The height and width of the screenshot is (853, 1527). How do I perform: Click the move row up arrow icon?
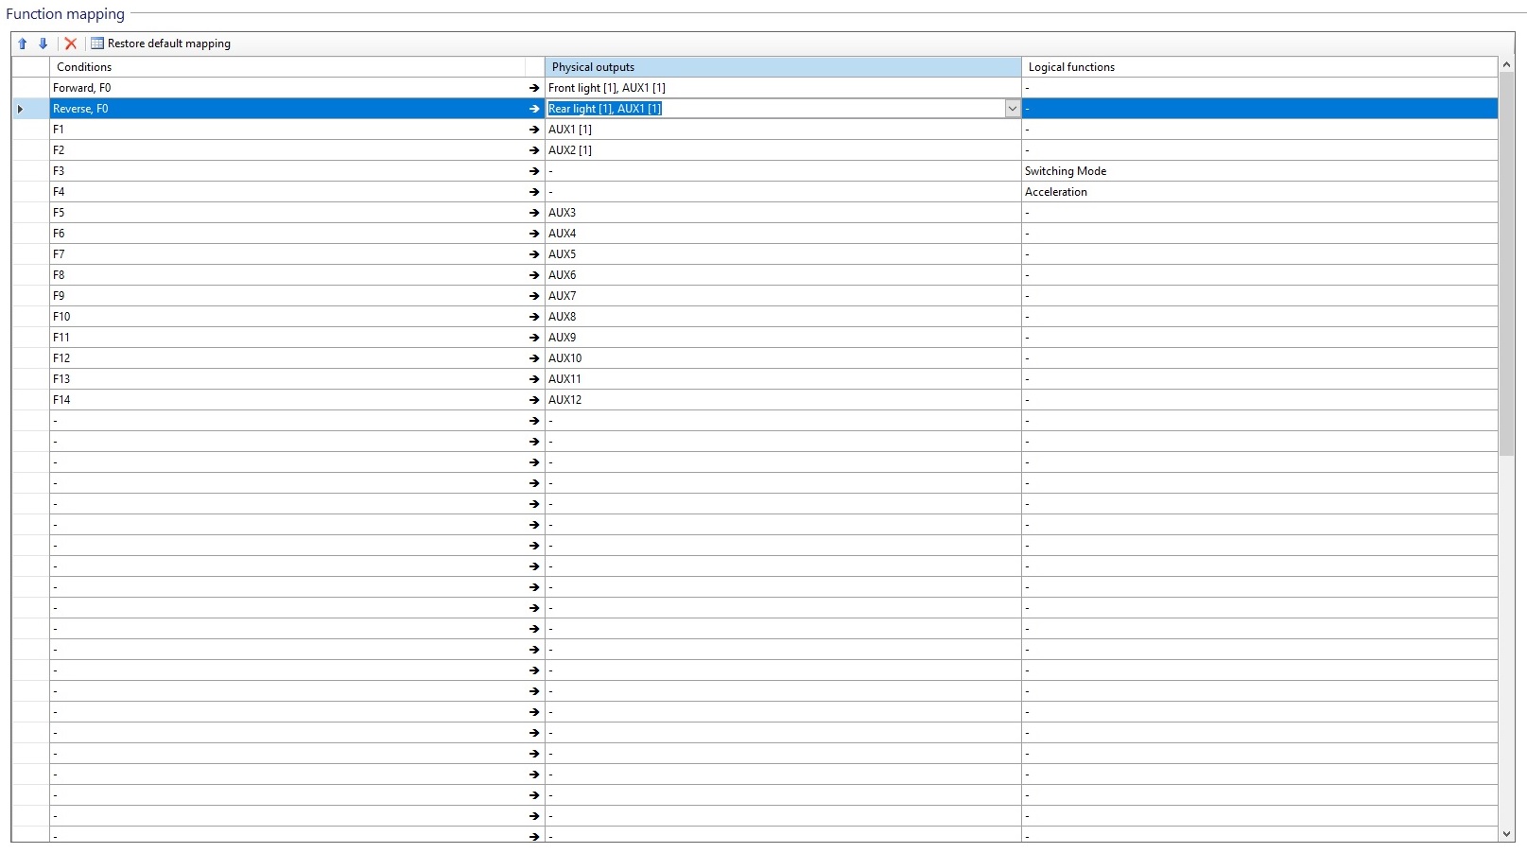coord(23,44)
